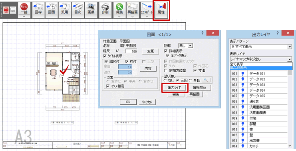The width and height of the screenshot is (296, 151).
Task: Choose 部品非表示 from the layer list
Action: (x=261, y=68)
